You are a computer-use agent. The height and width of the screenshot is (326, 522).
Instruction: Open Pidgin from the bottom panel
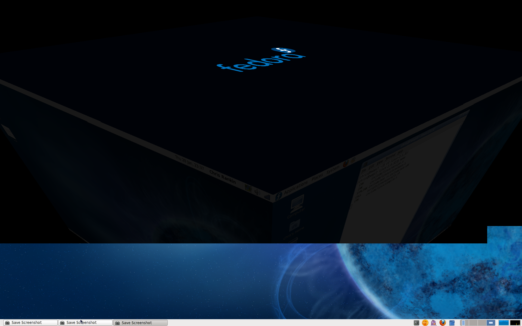coord(434,323)
